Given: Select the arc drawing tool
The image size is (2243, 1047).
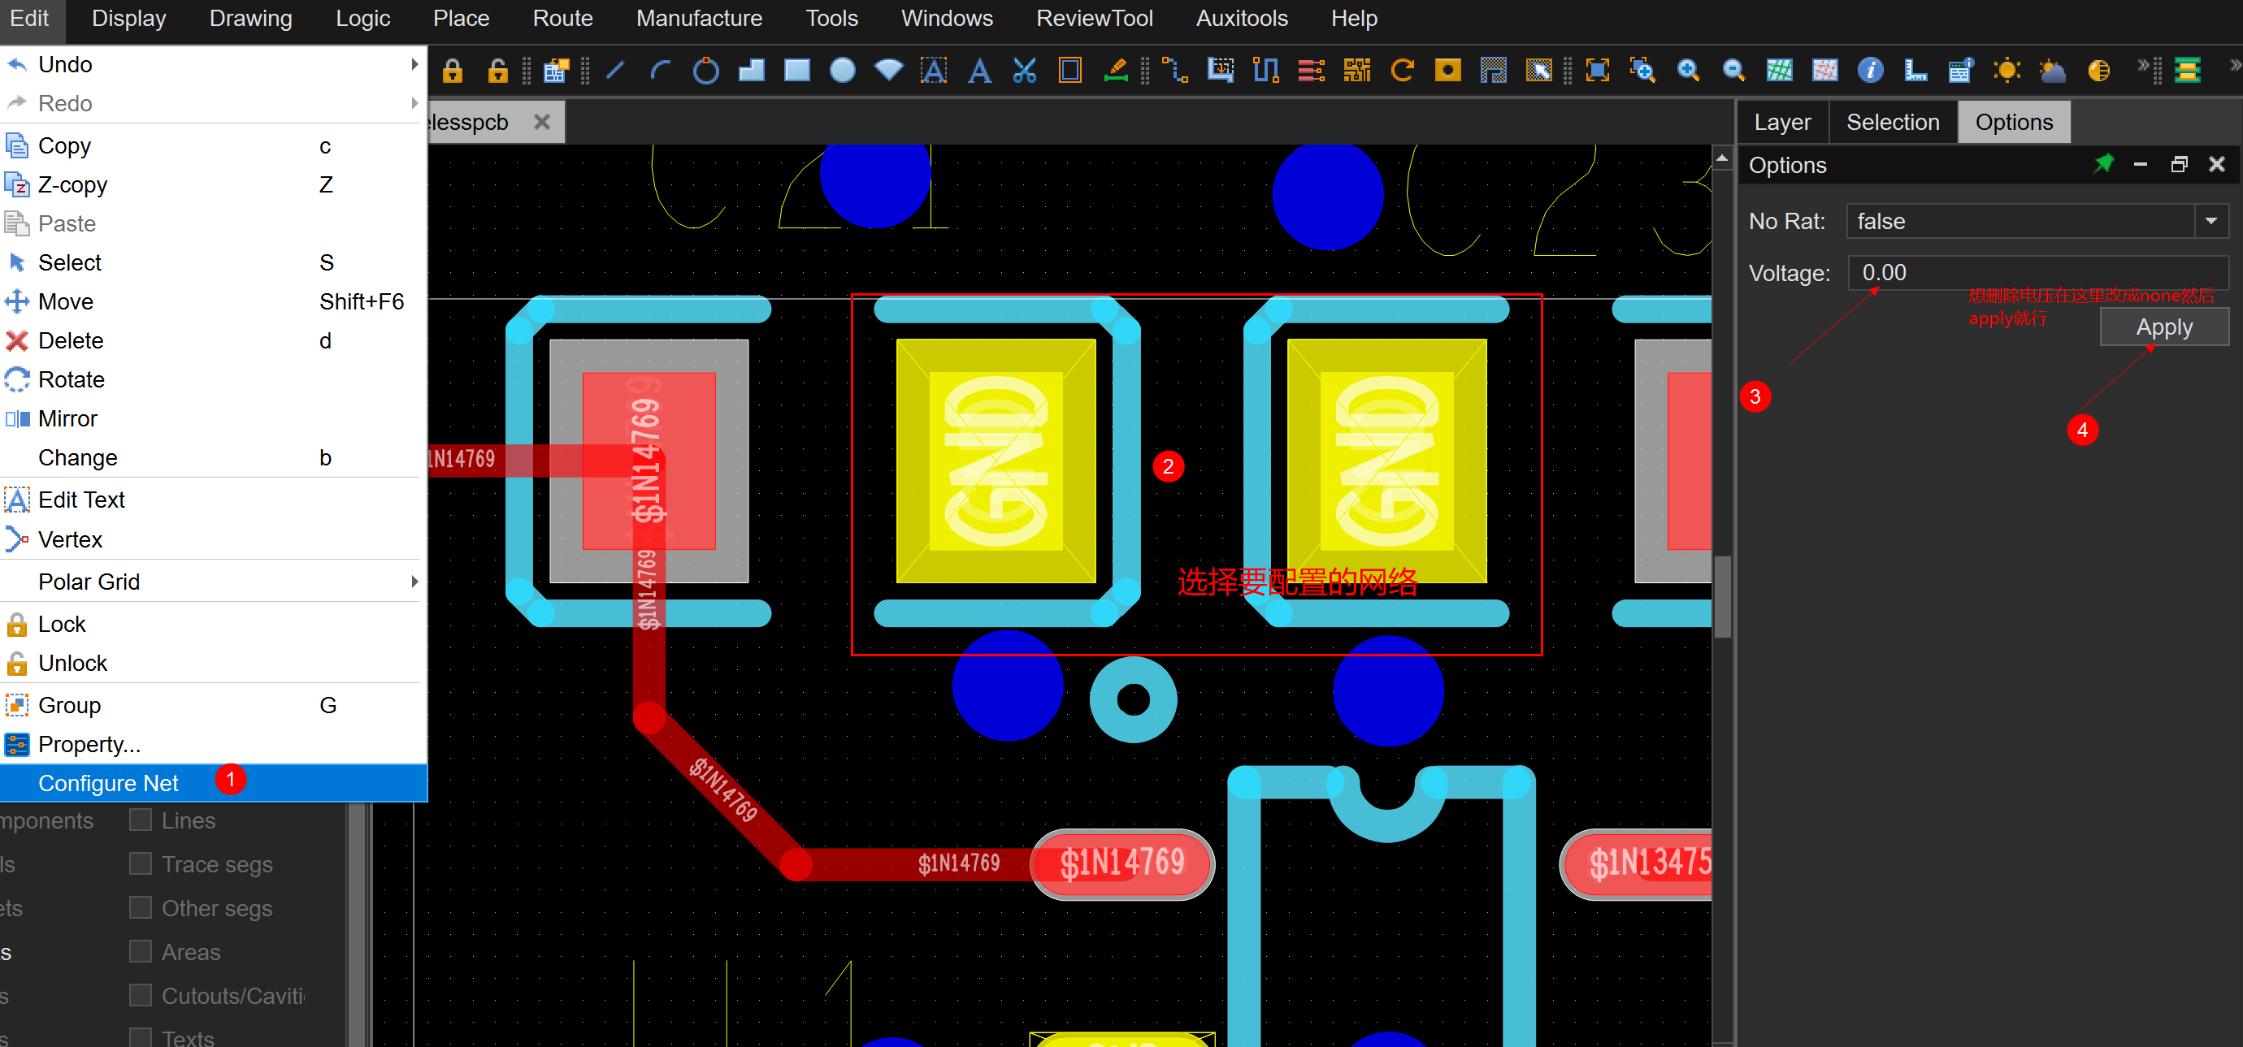Looking at the screenshot, I should tap(660, 71).
